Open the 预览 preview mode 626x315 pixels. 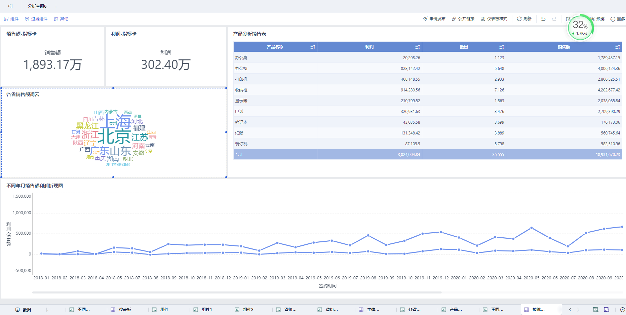pyautogui.click(x=597, y=19)
